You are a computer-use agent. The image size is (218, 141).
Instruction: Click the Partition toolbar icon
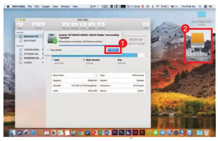[75, 25]
